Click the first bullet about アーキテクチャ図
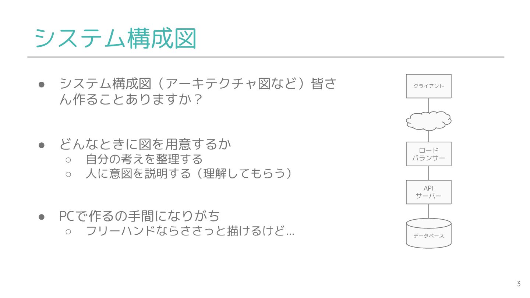 pyautogui.click(x=198, y=92)
